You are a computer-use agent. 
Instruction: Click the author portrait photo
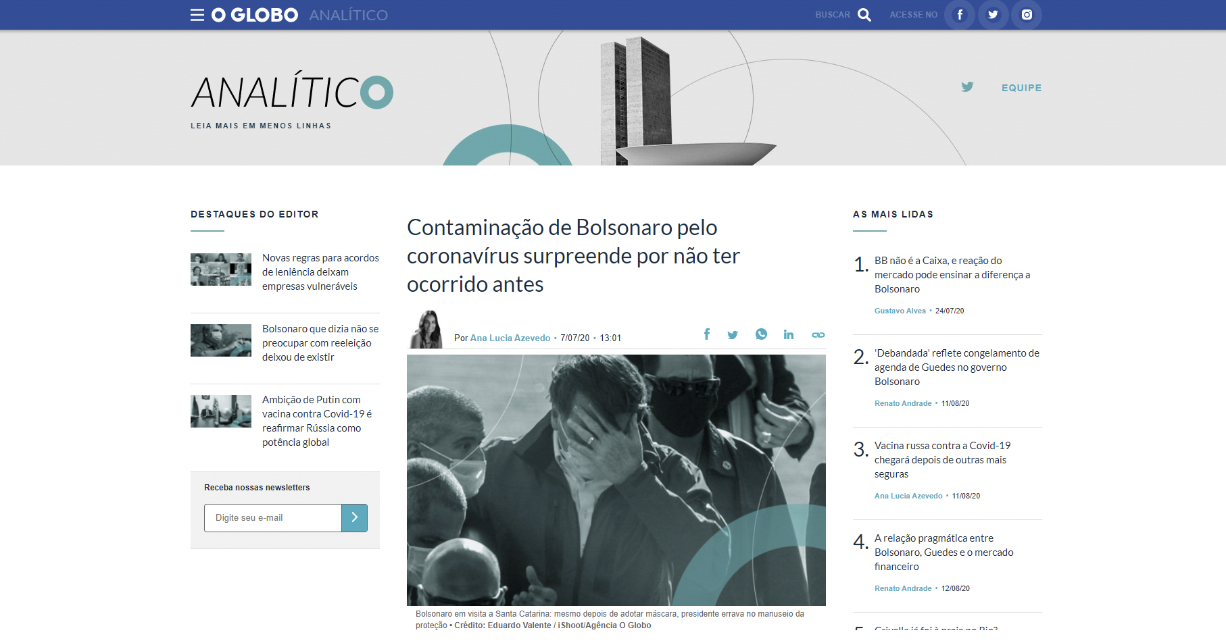pyautogui.click(x=426, y=330)
